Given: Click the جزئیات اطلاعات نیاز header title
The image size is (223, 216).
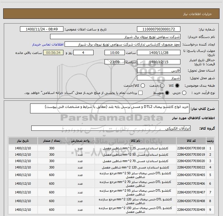Looking at the screenshot, I should pos(198,14).
